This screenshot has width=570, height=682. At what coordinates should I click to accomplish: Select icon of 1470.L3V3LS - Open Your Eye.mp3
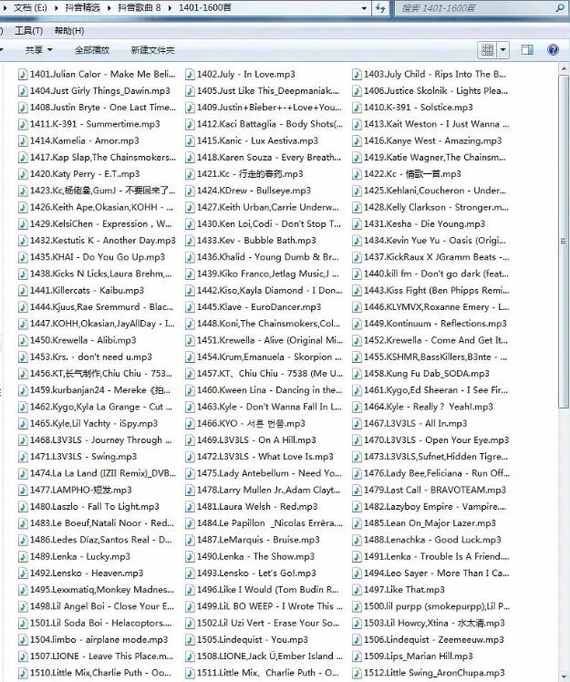coord(357,440)
